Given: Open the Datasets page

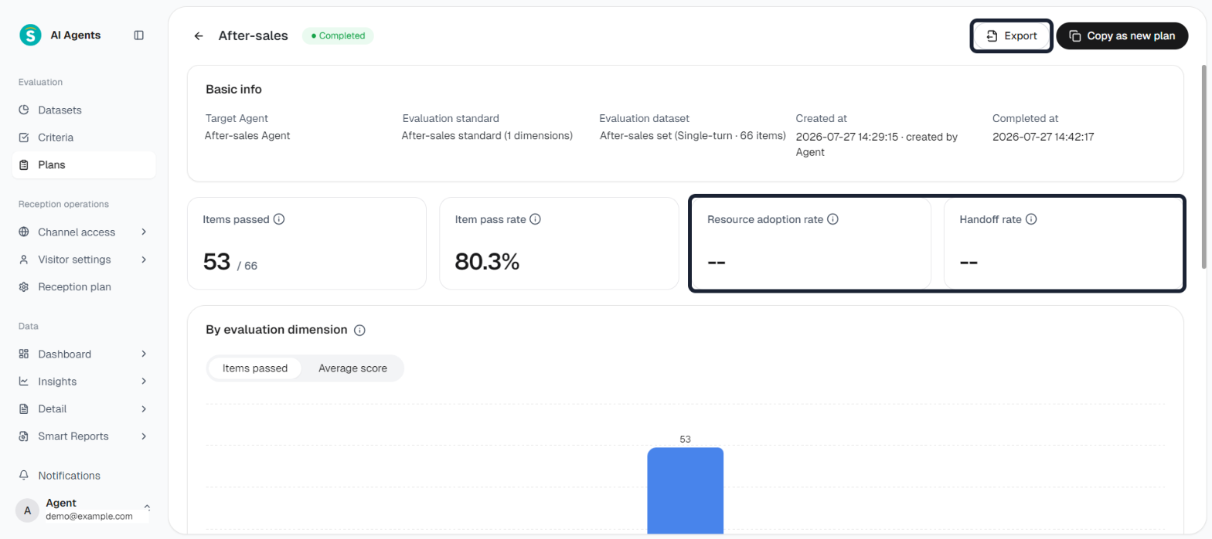Looking at the screenshot, I should coord(83,110).
